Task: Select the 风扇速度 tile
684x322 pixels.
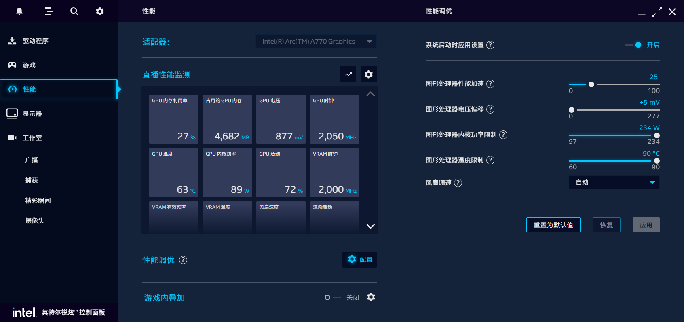Action: tap(281, 217)
